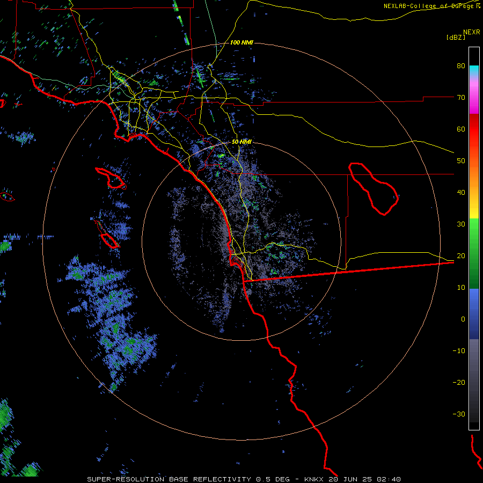Click the 20 value on the dBZ scale
This screenshot has height=483, width=483.
tap(461, 256)
